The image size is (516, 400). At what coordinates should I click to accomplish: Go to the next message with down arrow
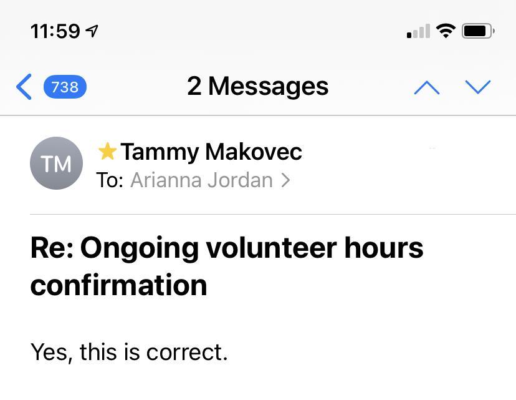[x=478, y=87]
